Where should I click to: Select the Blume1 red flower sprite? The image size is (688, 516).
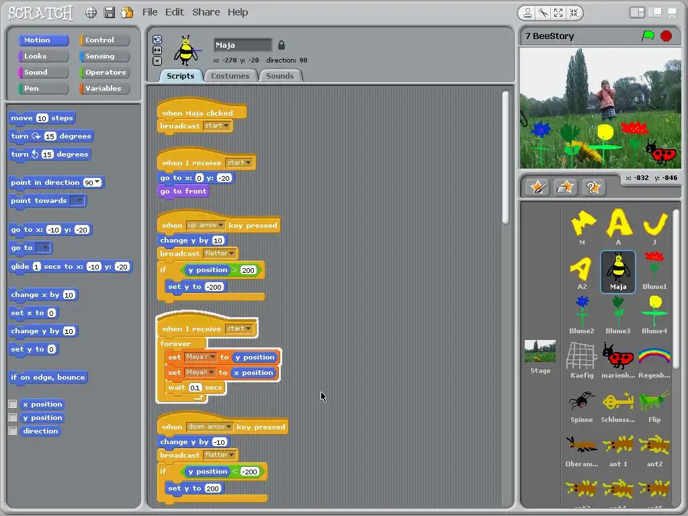click(654, 271)
